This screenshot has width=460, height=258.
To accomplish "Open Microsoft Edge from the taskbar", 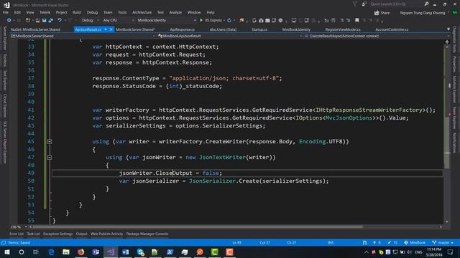I will (x=51, y=252).
